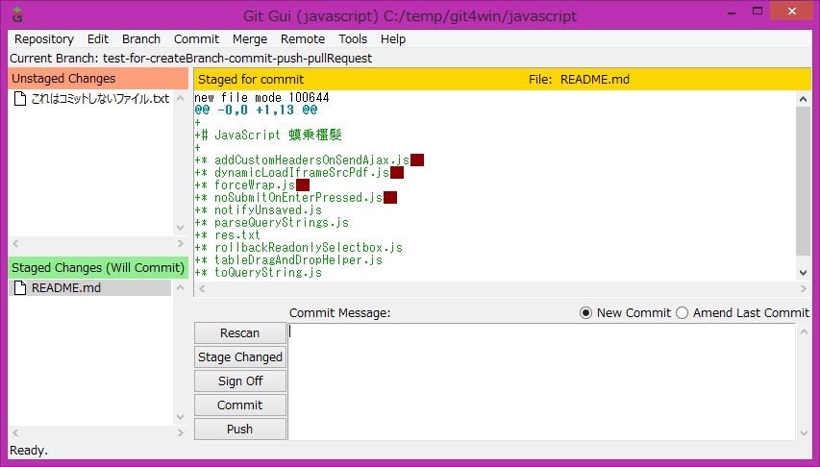Viewport: 820px width, 467px height.
Task: Click the Staged for commit header bar
Action: 503,80
